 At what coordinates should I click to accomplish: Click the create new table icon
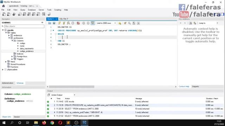tap(24, 14)
